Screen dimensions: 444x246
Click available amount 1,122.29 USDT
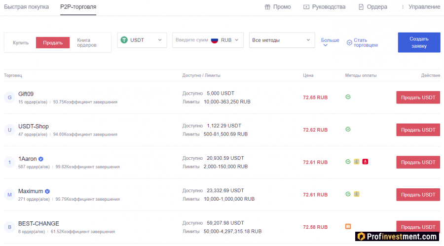tap(224, 126)
